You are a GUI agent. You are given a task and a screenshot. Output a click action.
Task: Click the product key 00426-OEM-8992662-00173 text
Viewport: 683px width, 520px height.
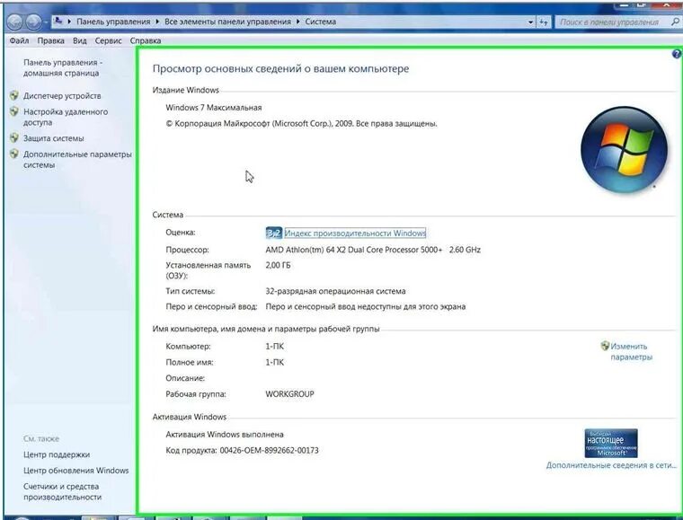pos(270,450)
